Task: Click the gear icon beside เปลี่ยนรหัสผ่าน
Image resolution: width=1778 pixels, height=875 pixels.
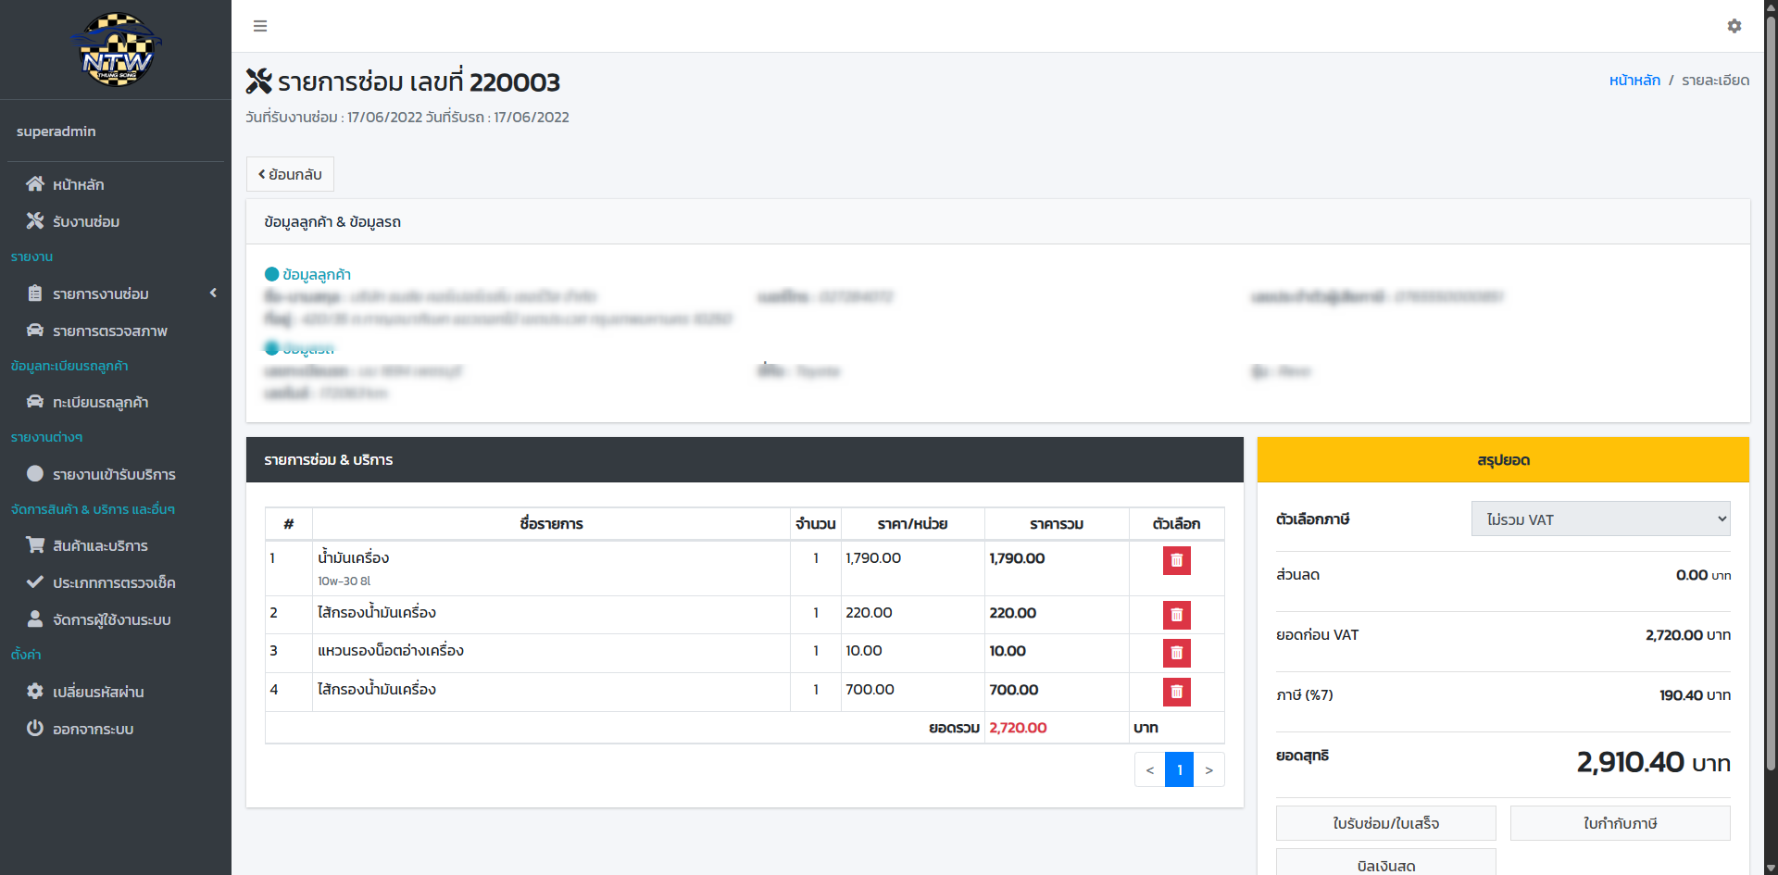Action: (35, 692)
